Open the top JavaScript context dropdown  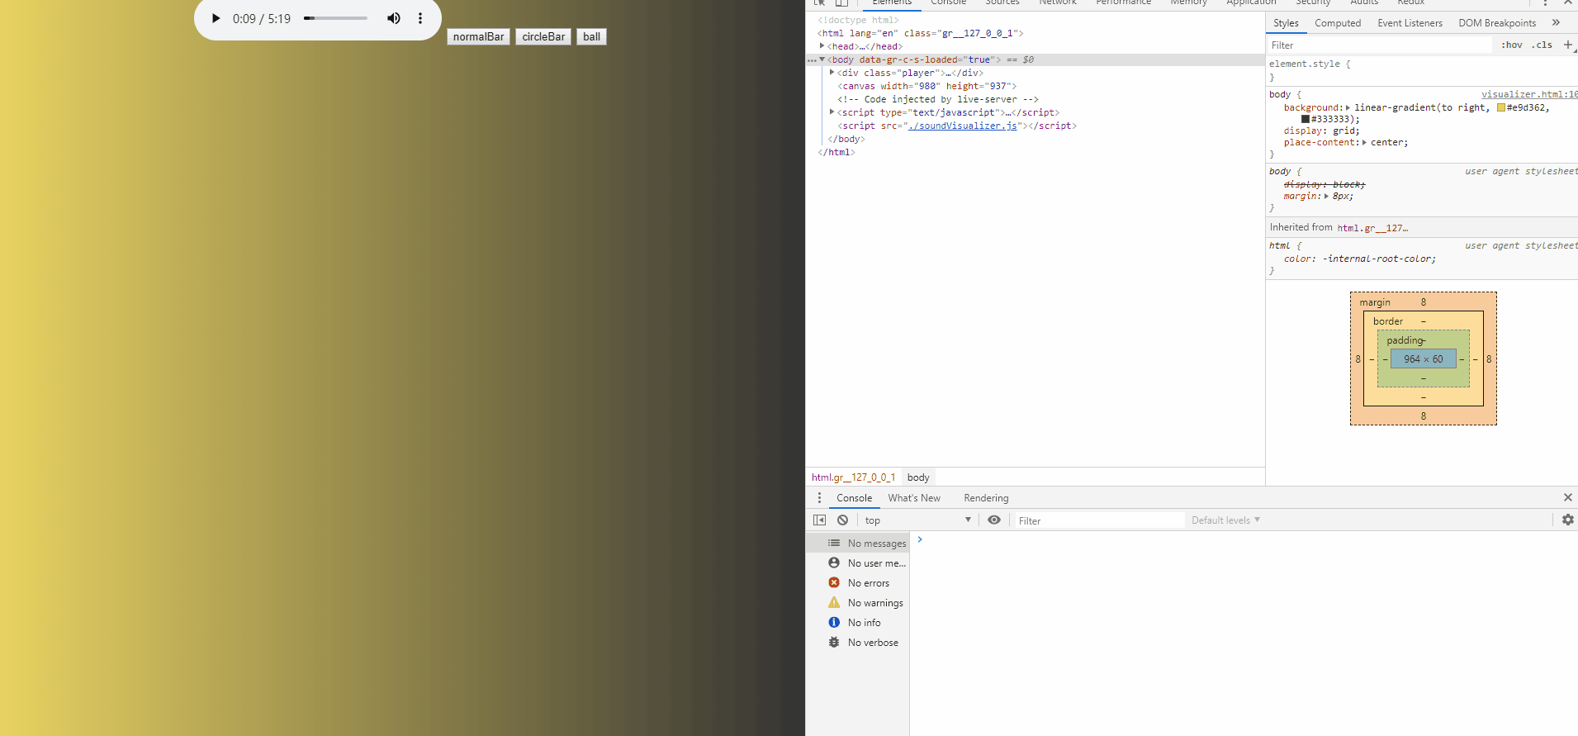pos(917,520)
